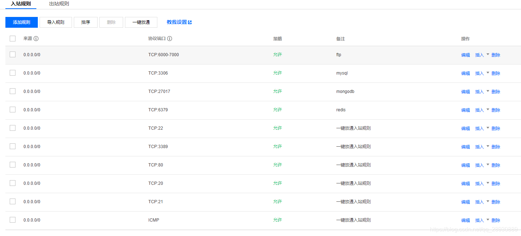Click the TCP:6000-7000 port cell
This screenshot has width=521, height=236.
[163, 55]
